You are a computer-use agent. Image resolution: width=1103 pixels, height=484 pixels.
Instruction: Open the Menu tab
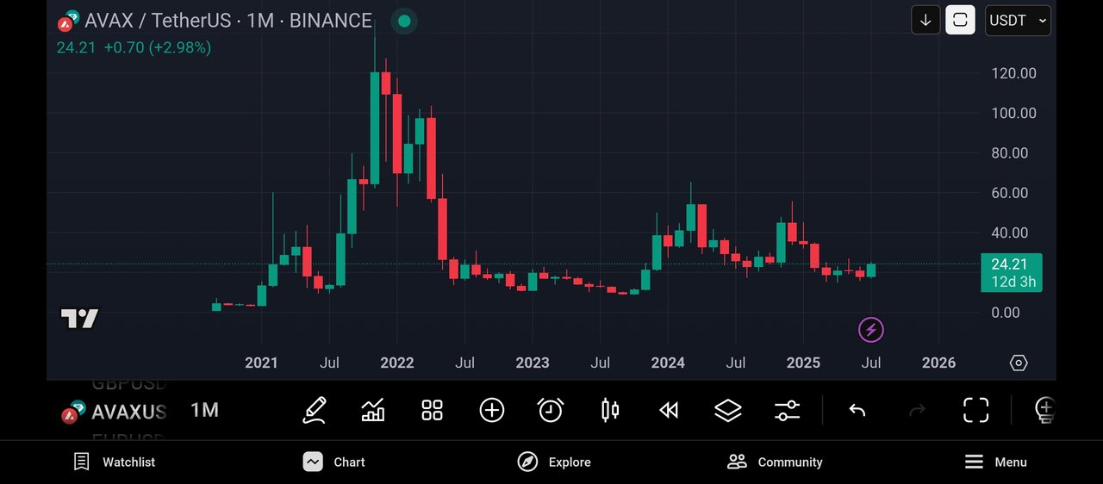point(995,462)
